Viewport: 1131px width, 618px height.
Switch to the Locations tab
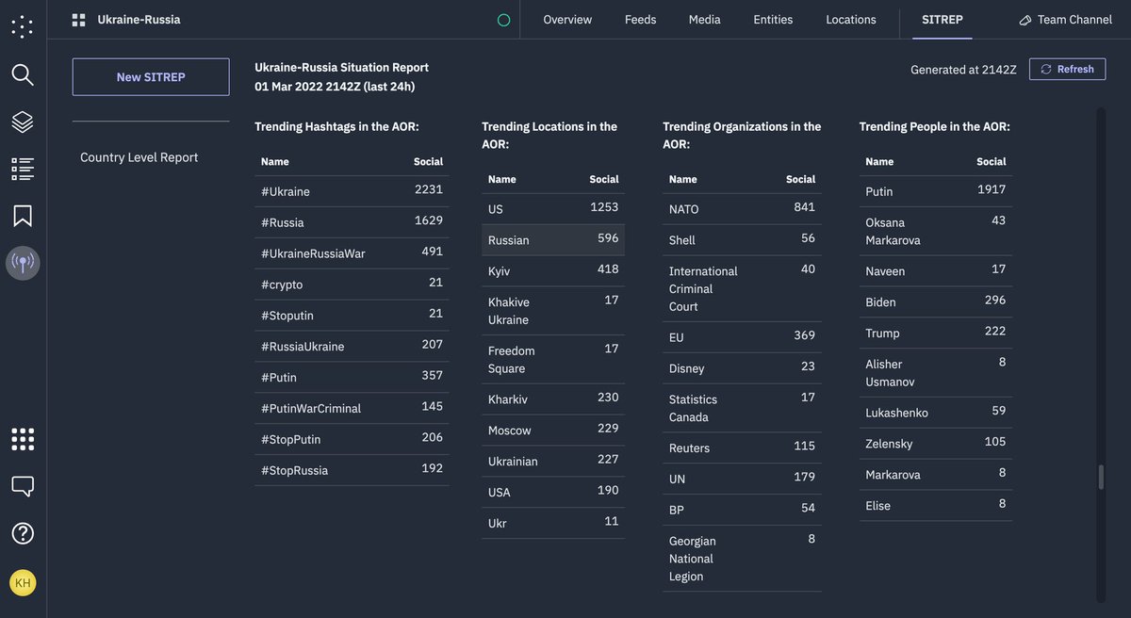click(851, 20)
